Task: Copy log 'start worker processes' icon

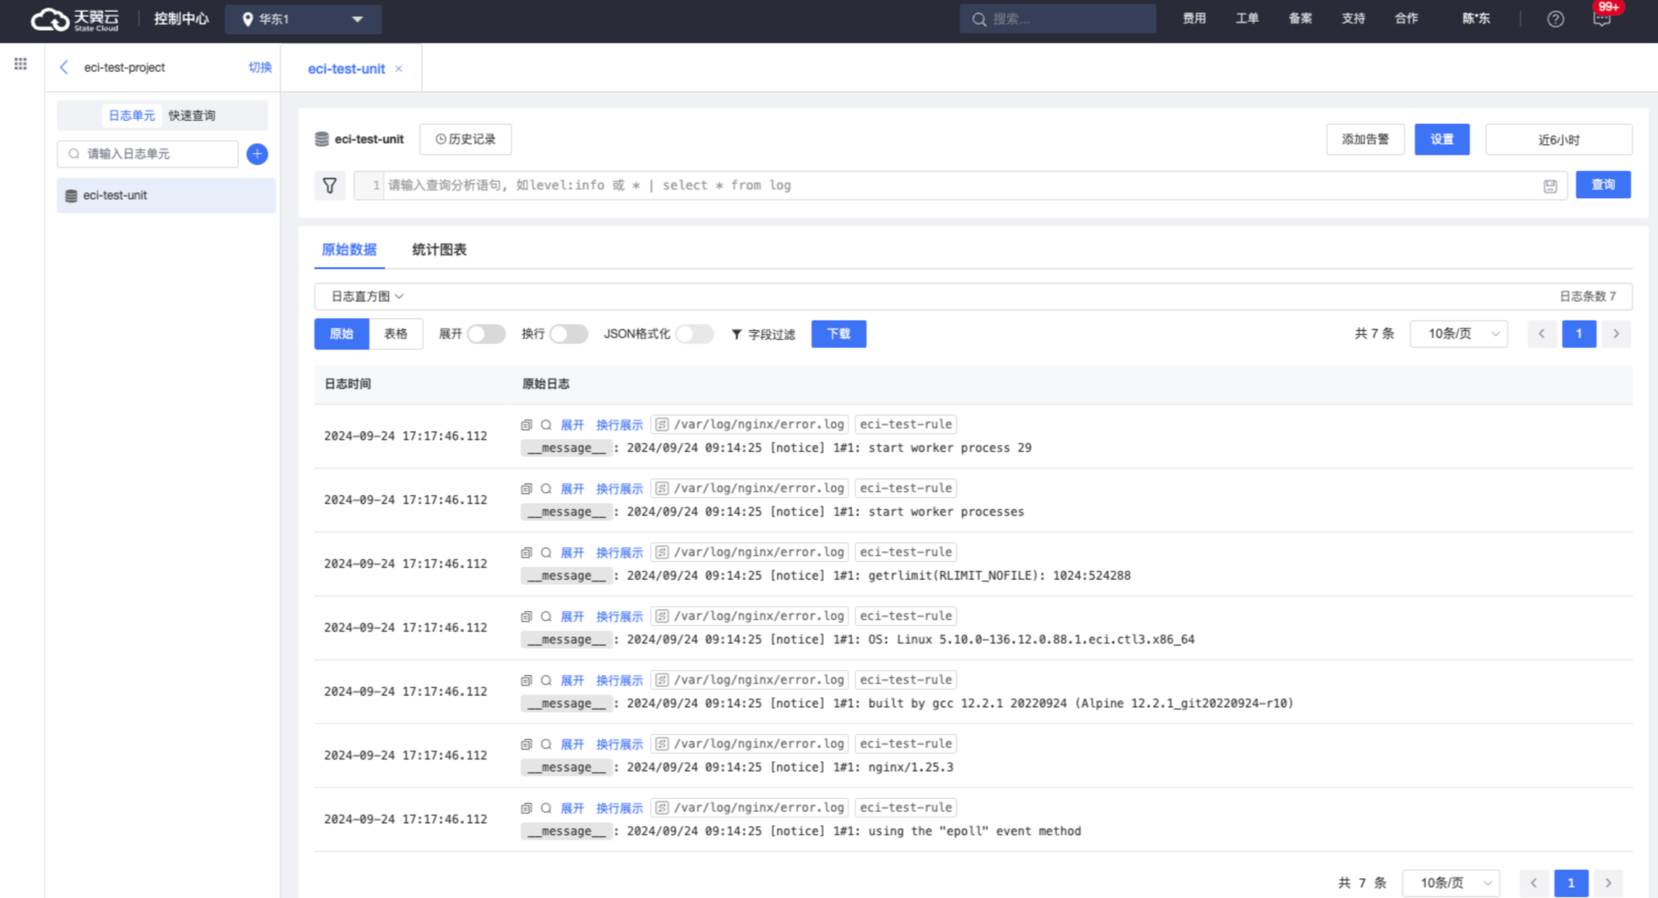Action: (526, 488)
